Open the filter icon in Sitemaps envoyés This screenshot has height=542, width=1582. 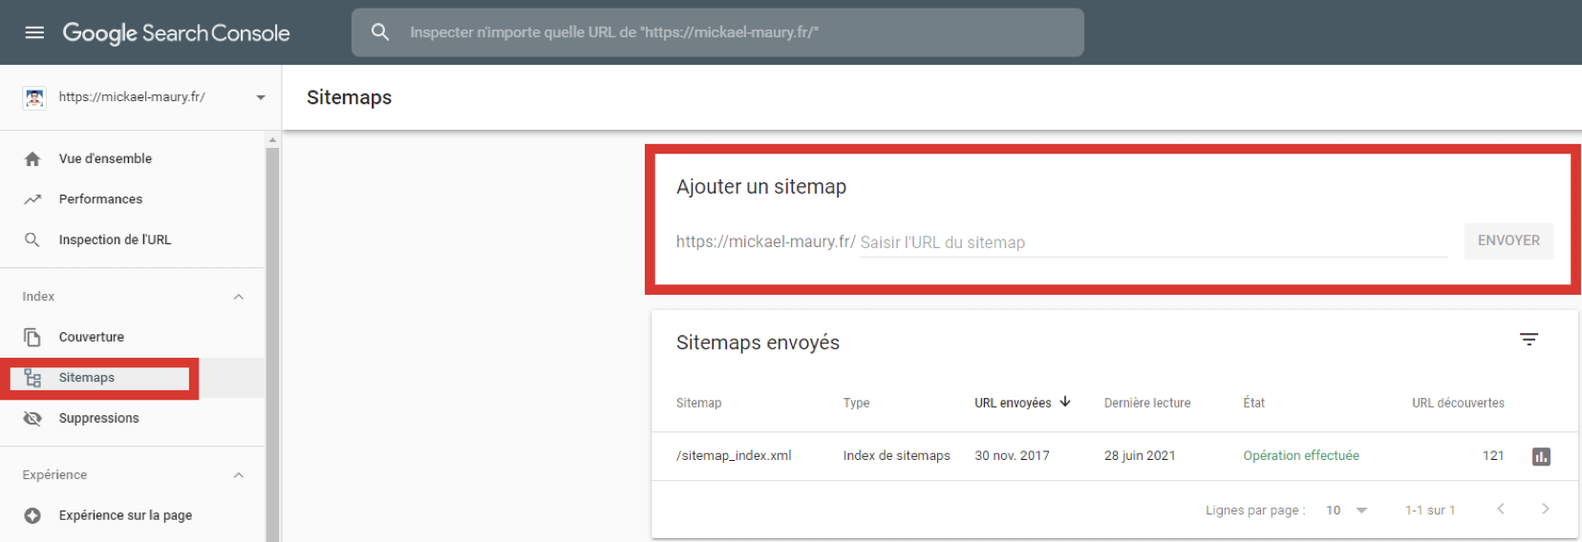pyautogui.click(x=1529, y=340)
